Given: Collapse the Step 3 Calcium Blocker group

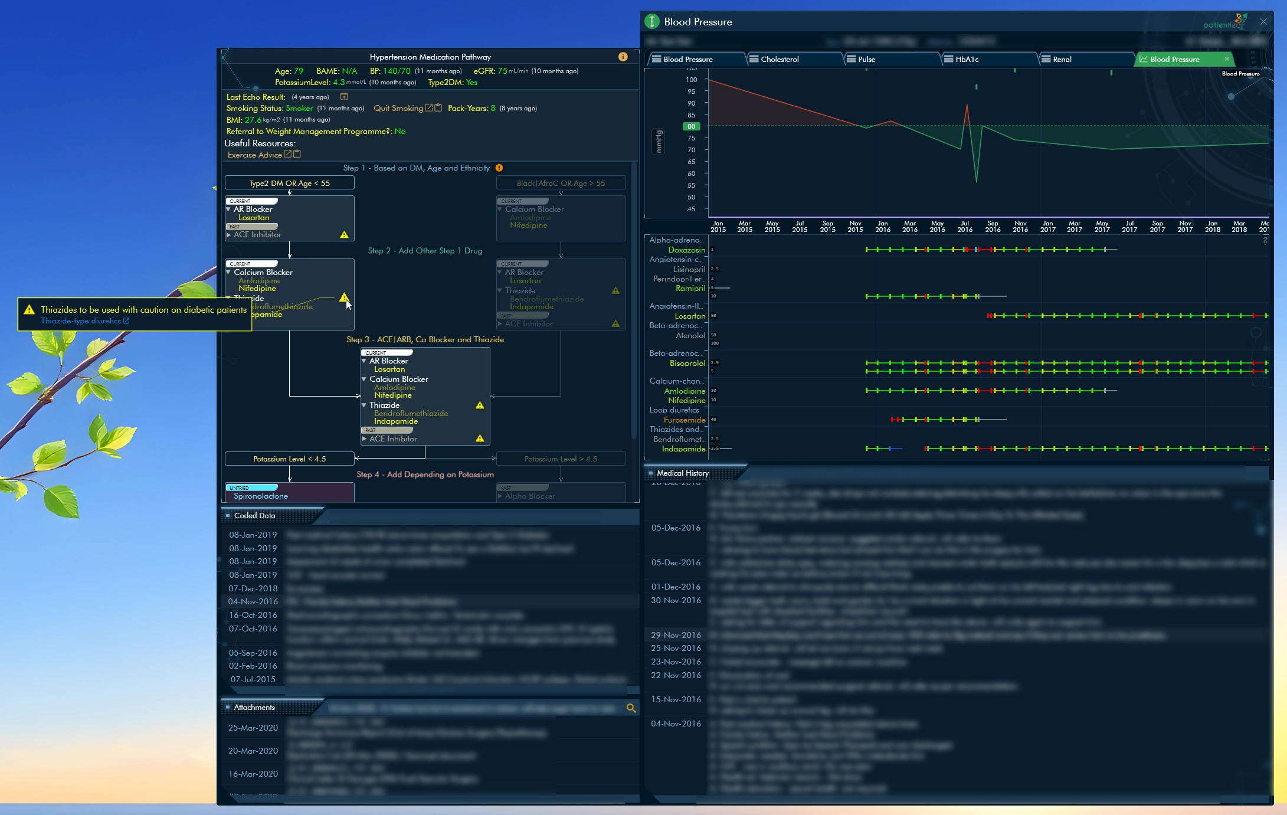Looking at the screenshot, I should [364, 379].
